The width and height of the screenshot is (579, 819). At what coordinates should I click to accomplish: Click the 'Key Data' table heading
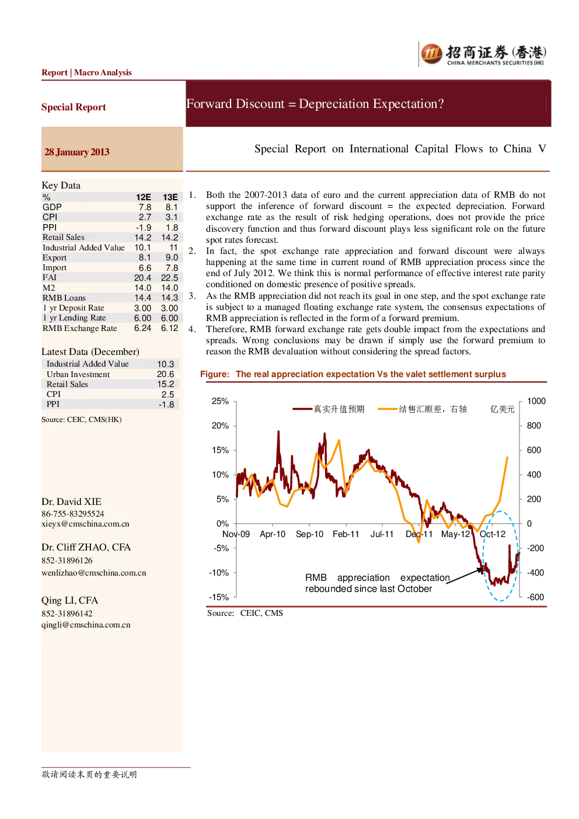click(61, 185)
